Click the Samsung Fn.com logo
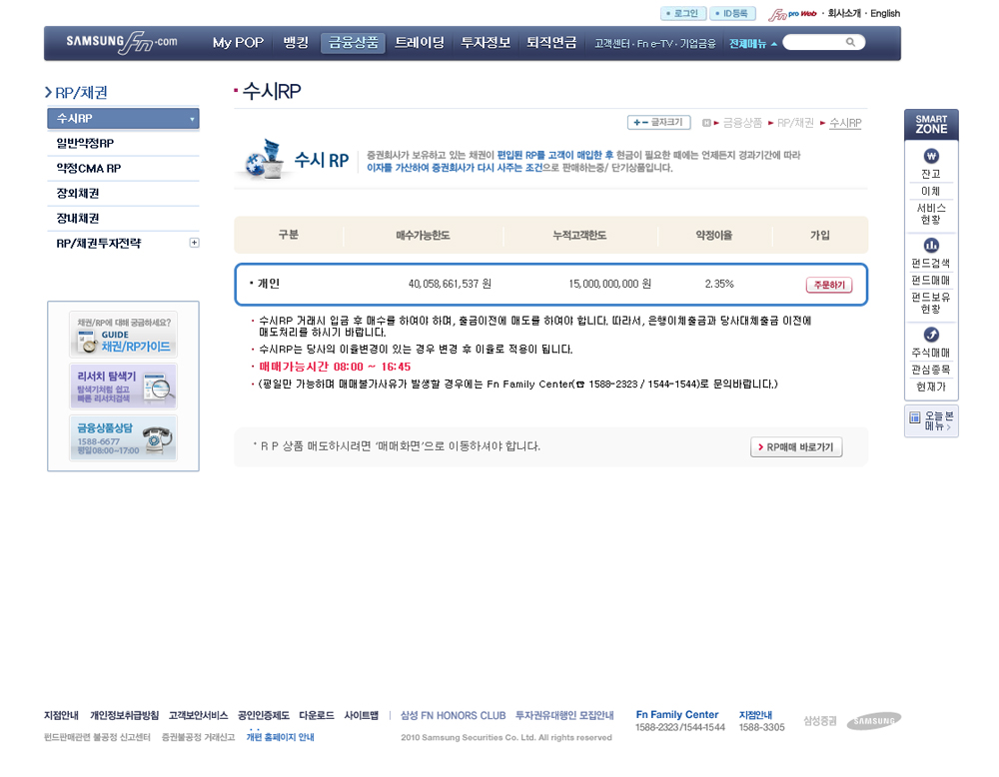Image resolution: width=999 pixels, height=777 pixels. coord(122,42)
